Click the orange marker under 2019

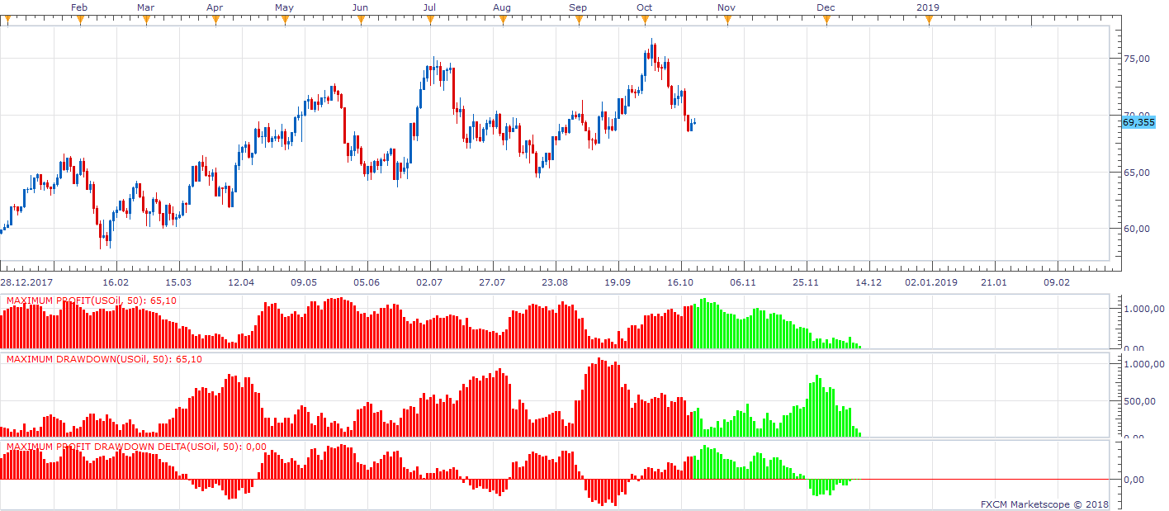pos(929,21)
